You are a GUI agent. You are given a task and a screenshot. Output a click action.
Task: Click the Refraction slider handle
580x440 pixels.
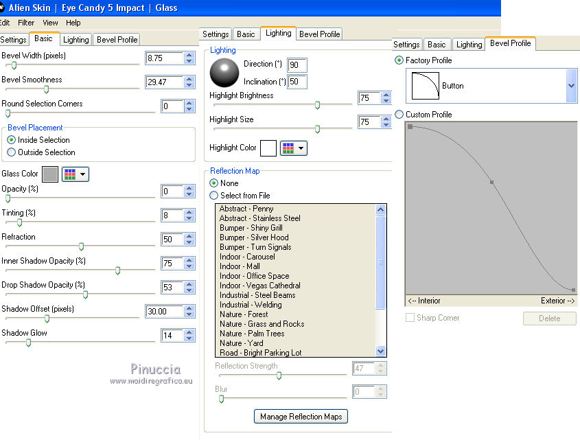(81, 246)
